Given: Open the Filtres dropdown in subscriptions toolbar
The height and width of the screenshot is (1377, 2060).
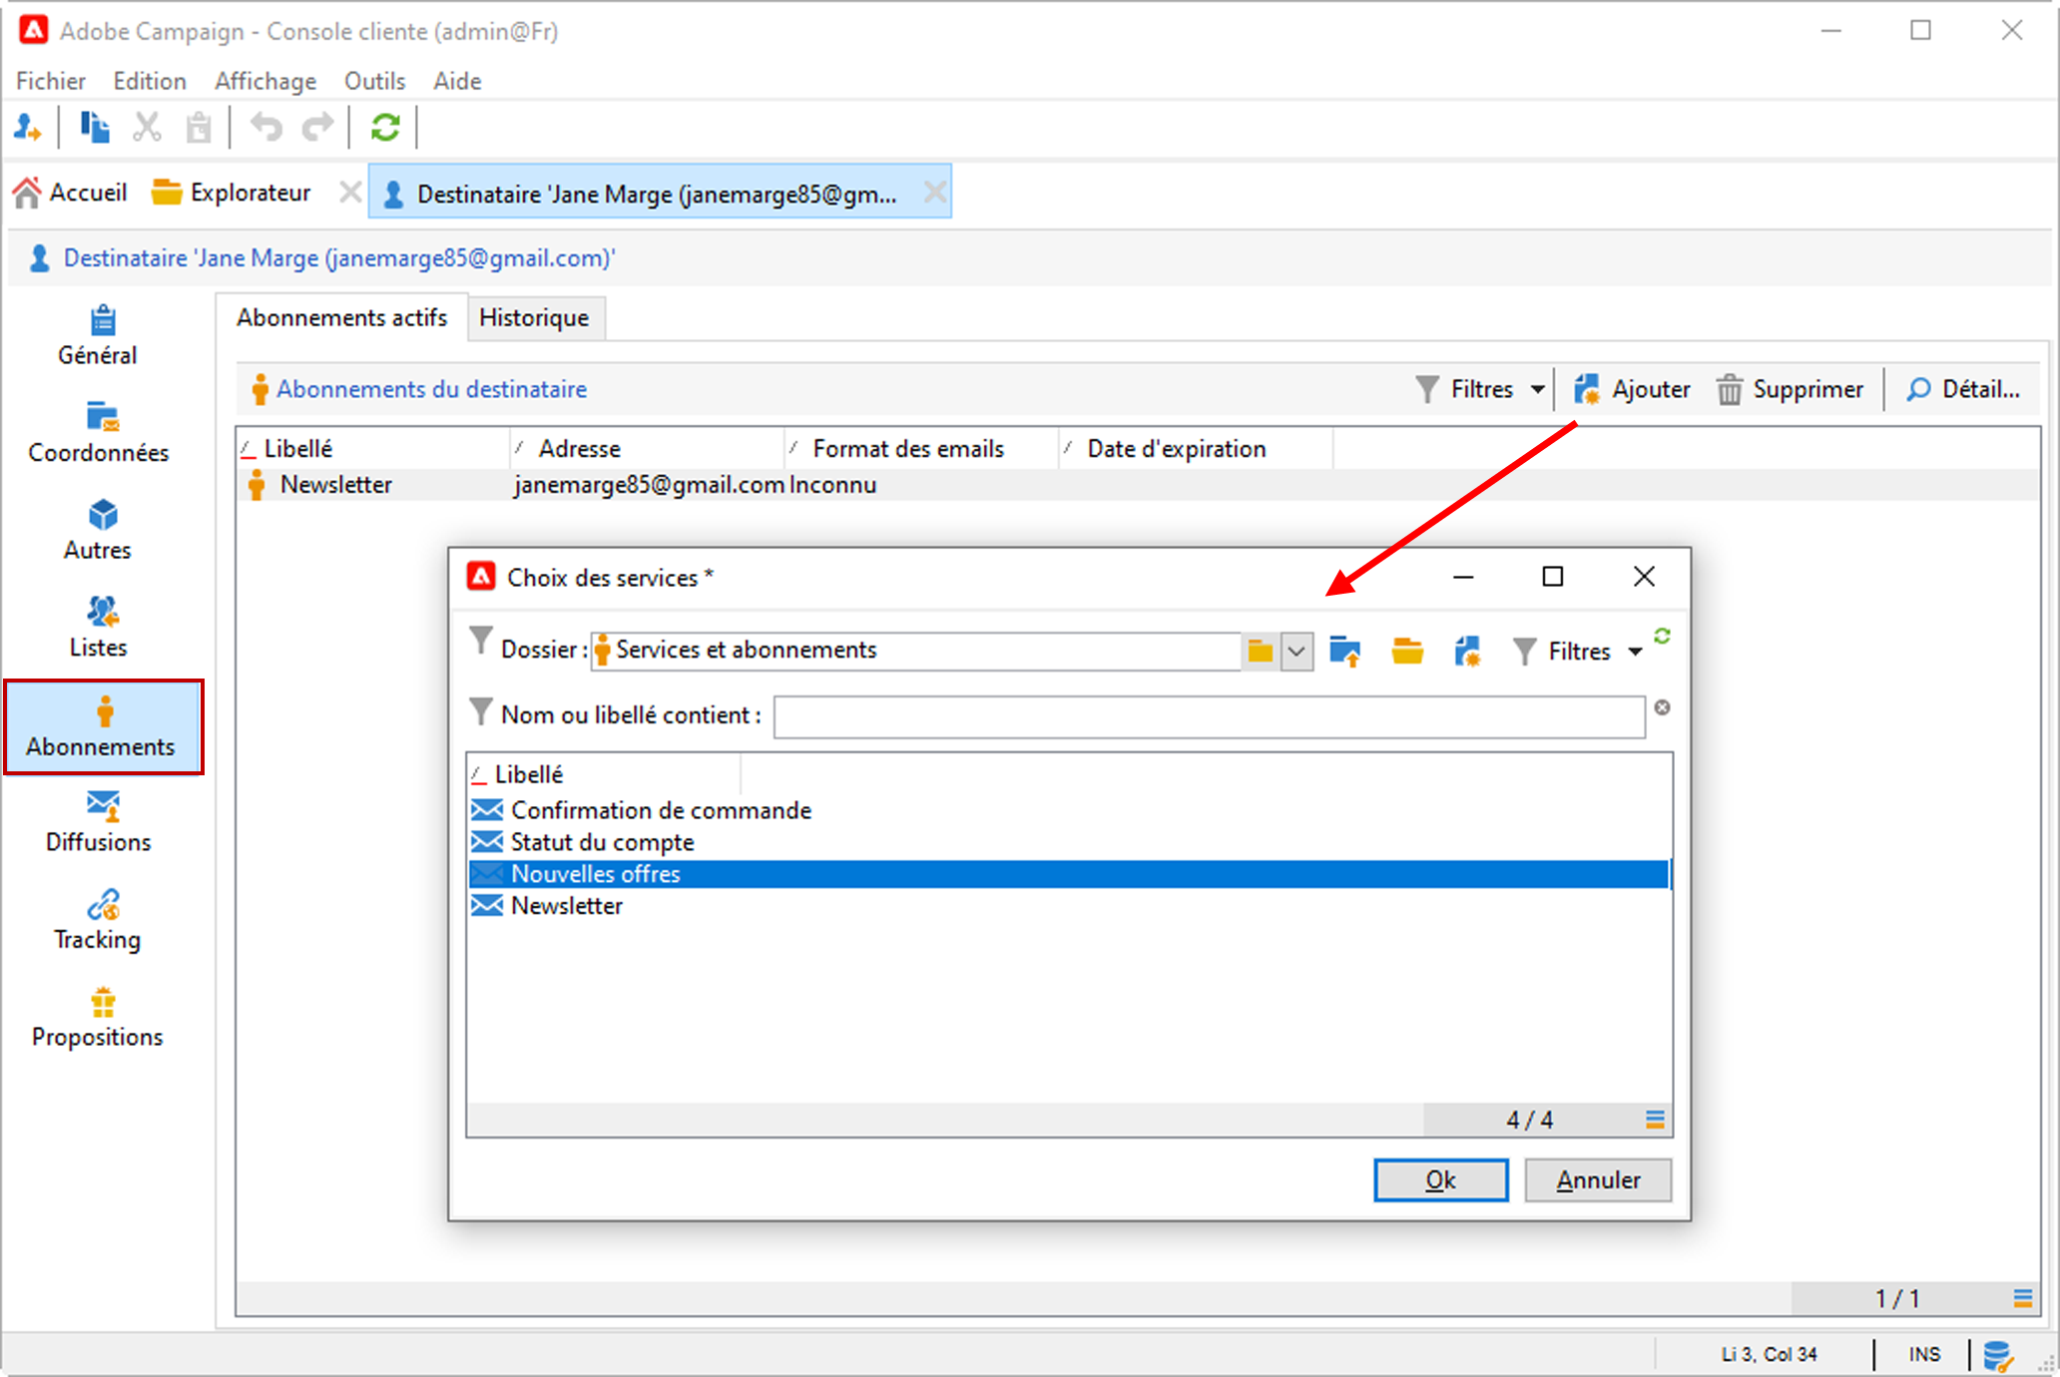Looking at the screenshot, I should 1481,389.
